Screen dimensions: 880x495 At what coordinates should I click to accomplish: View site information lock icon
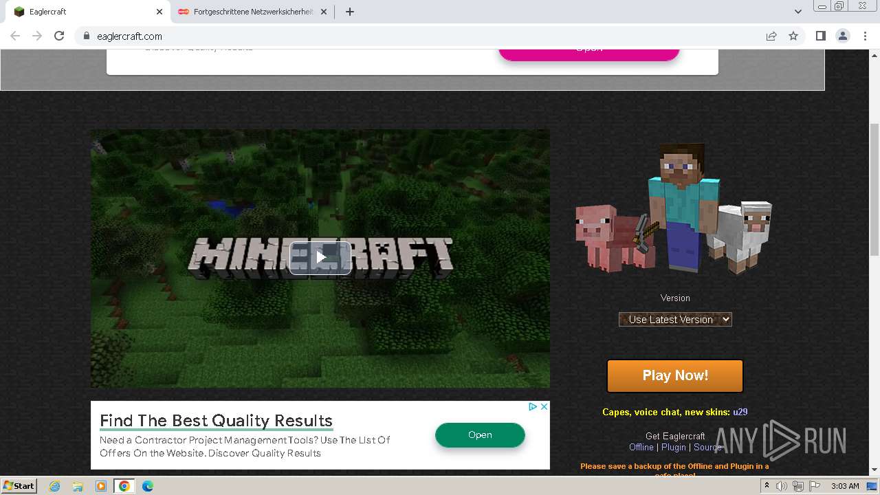pyautogui.click(x=86, y=36)
